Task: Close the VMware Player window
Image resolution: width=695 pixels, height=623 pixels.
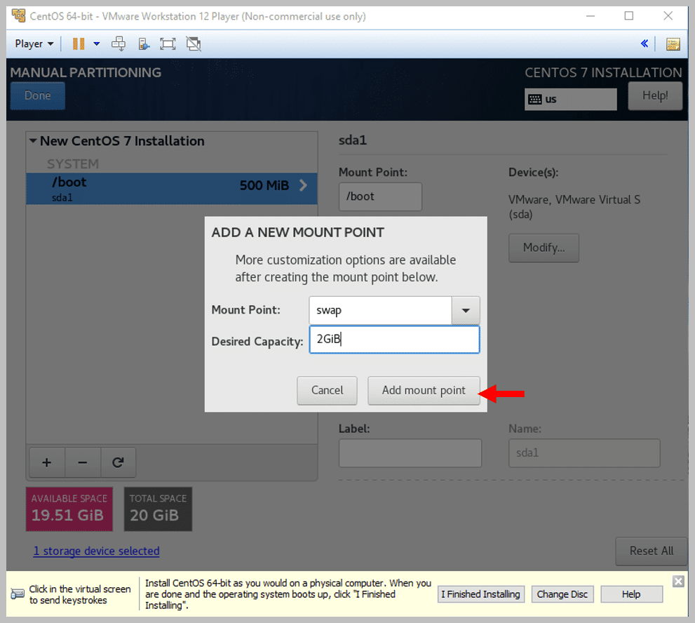Action: click(668, 16)
